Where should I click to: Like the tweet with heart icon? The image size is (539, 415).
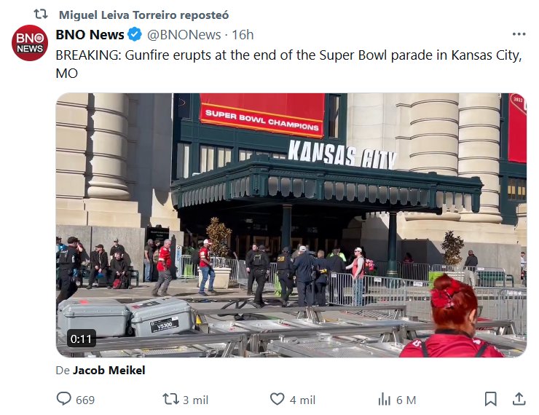[x=277, y=399]
